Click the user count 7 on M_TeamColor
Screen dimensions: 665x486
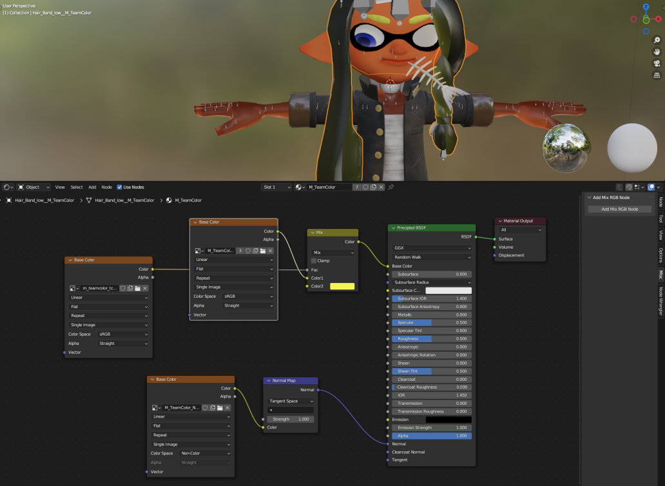click(357, 187)
